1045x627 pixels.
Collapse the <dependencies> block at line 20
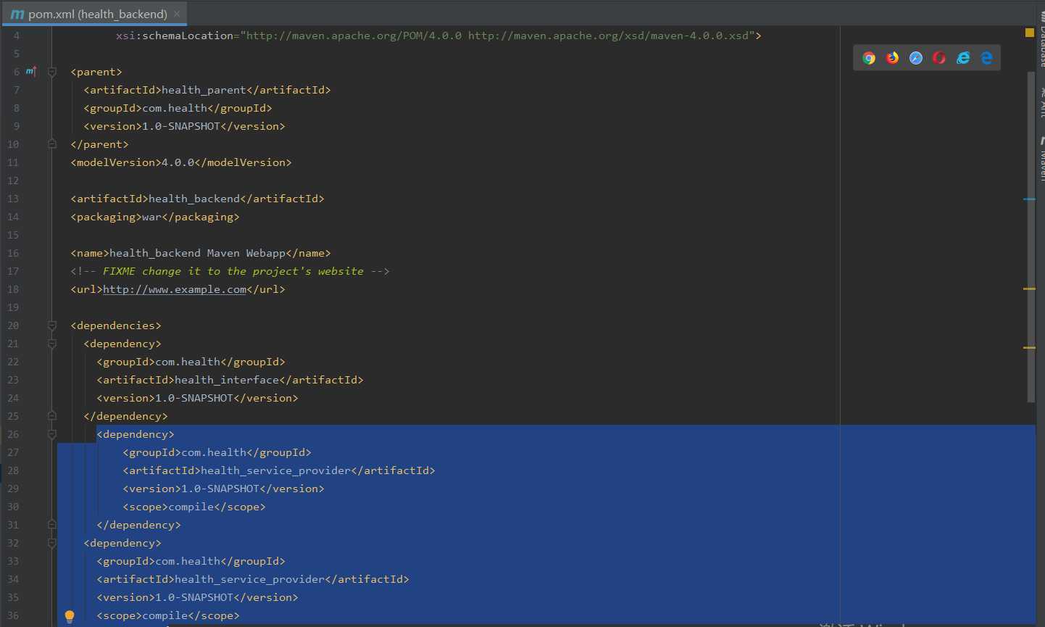[x=52, y=325]
